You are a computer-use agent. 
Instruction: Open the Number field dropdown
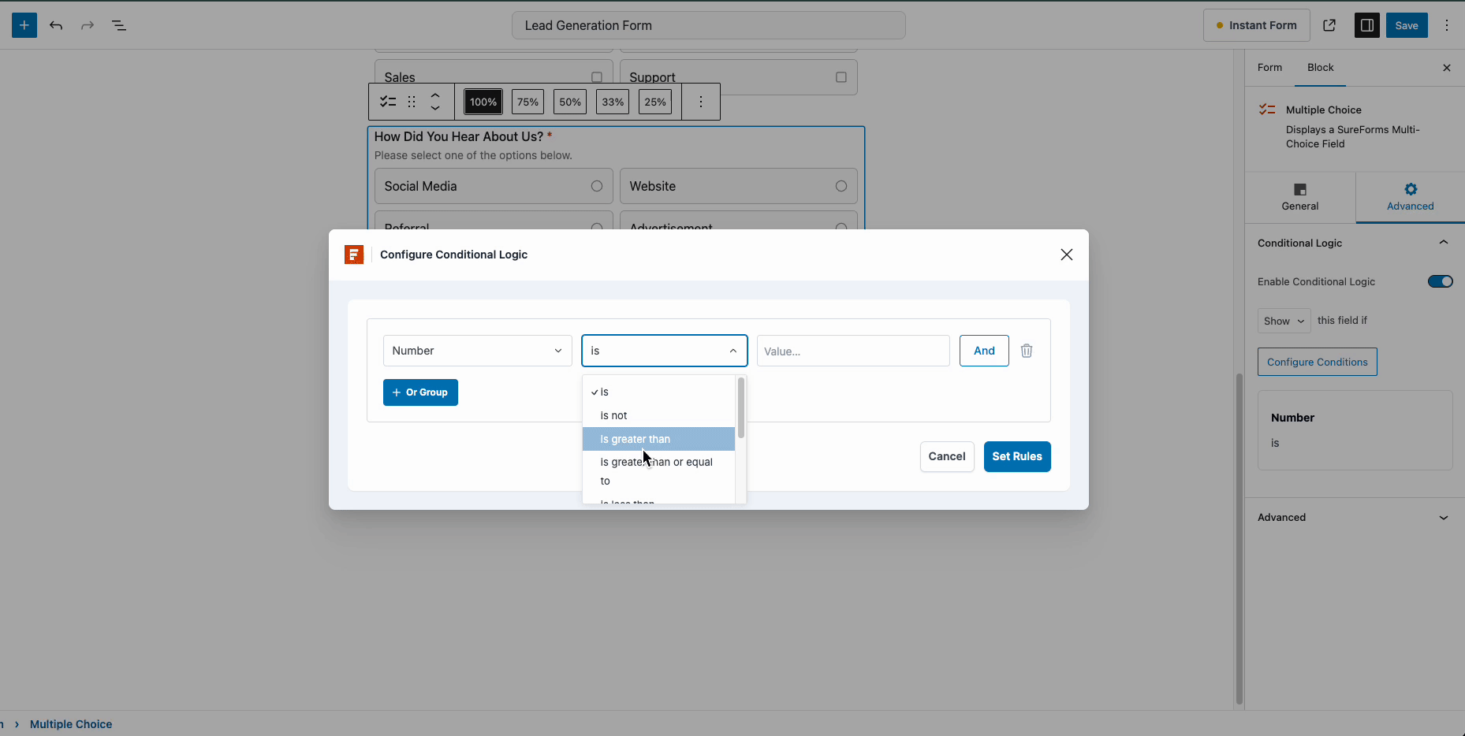click(476, 351)
